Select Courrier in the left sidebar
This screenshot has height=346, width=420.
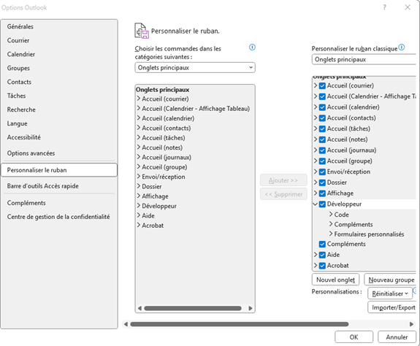pyautogui.click(x=18, y=40)
